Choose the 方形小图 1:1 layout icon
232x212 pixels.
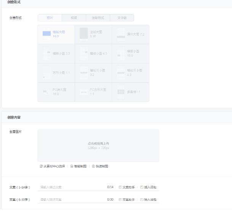[46, 73]
